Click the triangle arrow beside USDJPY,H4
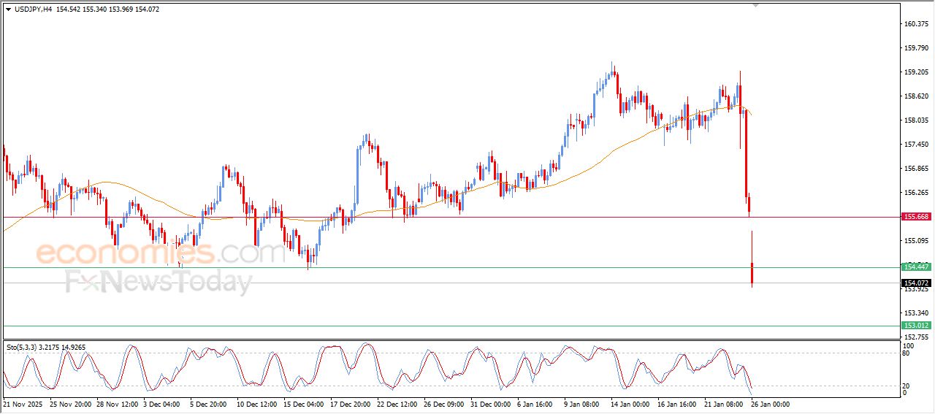The image size is (935, 414). pyautogui.click(x=8, y=9)
